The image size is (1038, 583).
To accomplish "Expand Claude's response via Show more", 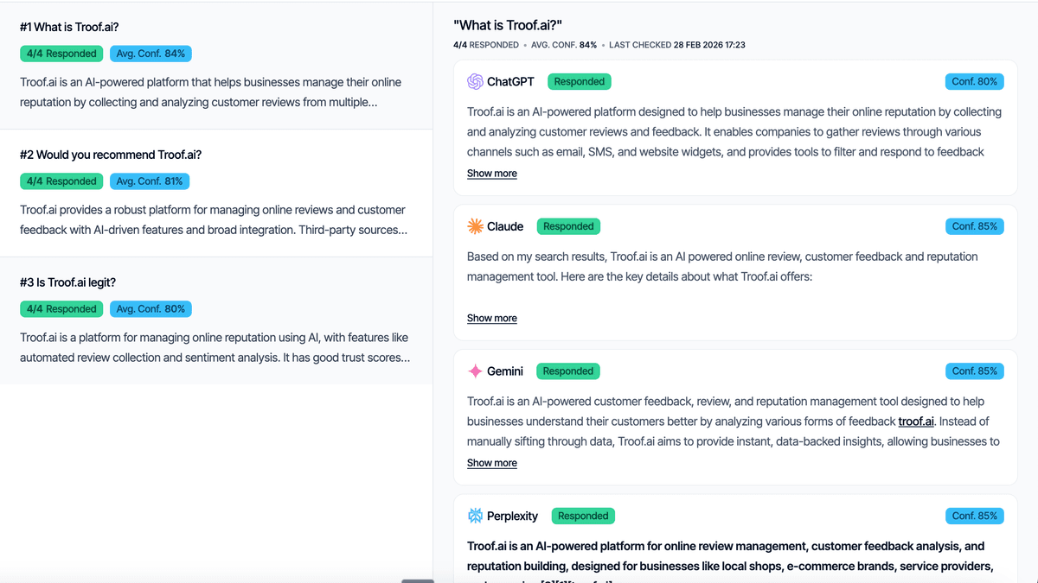I will click(491, 318).
